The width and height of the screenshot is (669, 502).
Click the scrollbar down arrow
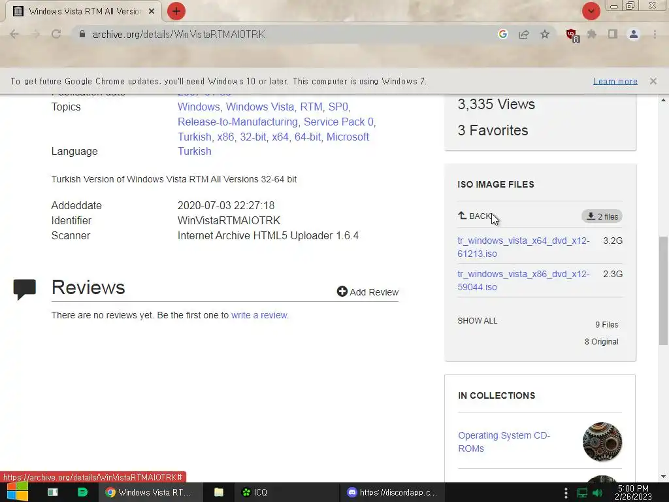click(663, 477)
